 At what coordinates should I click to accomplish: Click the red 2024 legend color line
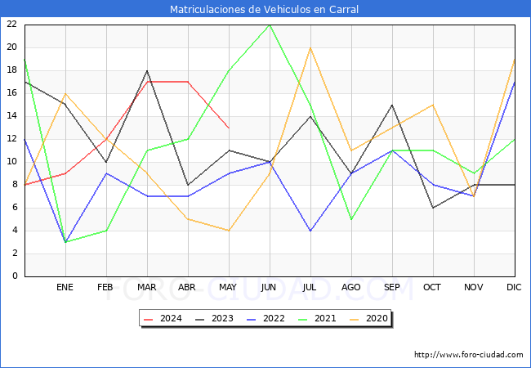149,319
